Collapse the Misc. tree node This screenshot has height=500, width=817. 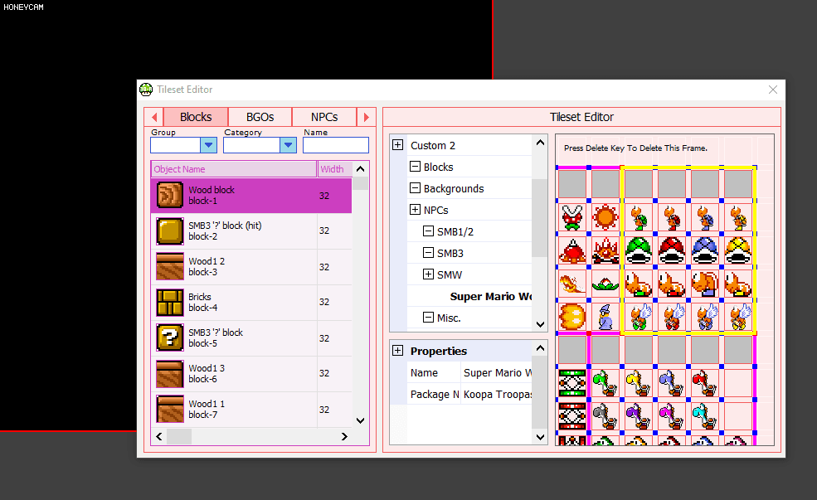[428, 318]
